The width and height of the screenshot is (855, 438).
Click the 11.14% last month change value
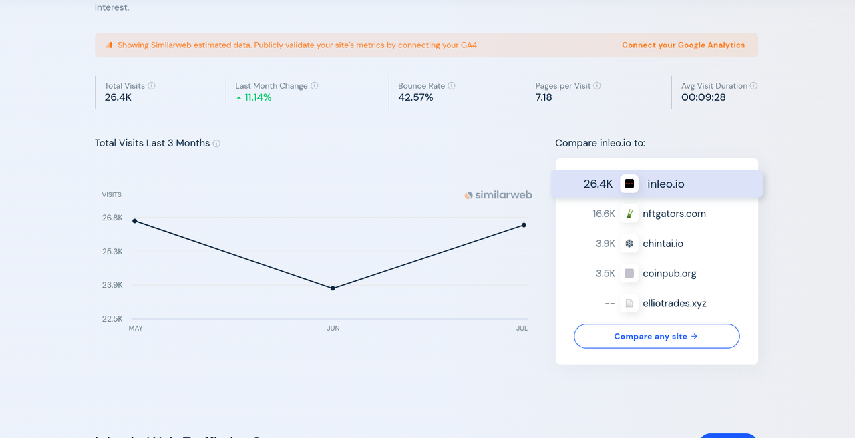click(x=258, y=97)
